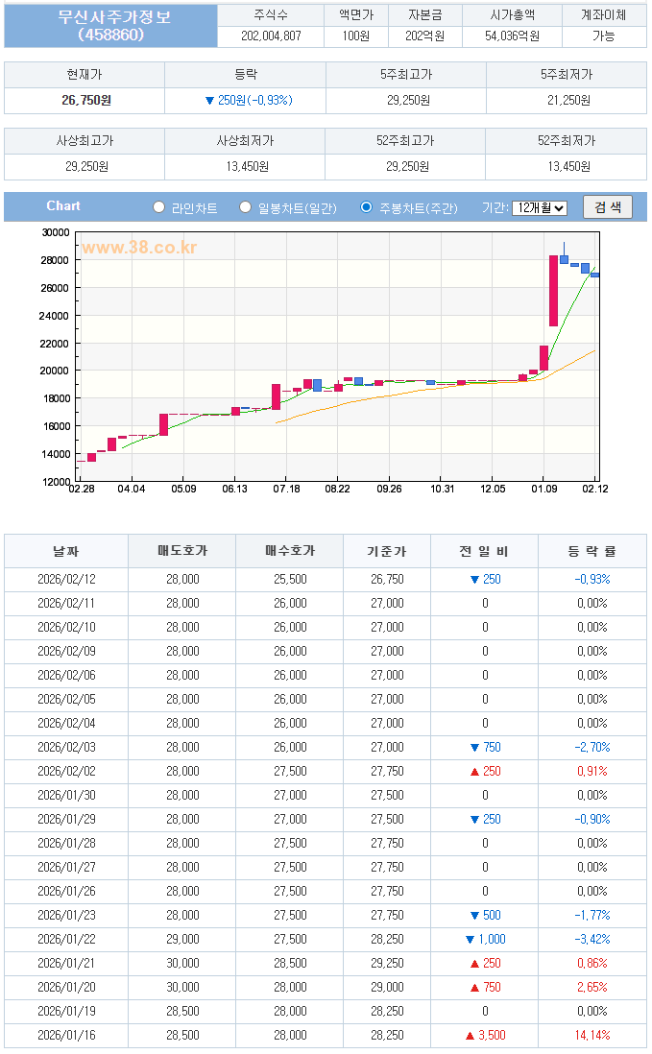
Task: Click the 07.18 chart axis label
Action: click(286, 489)
